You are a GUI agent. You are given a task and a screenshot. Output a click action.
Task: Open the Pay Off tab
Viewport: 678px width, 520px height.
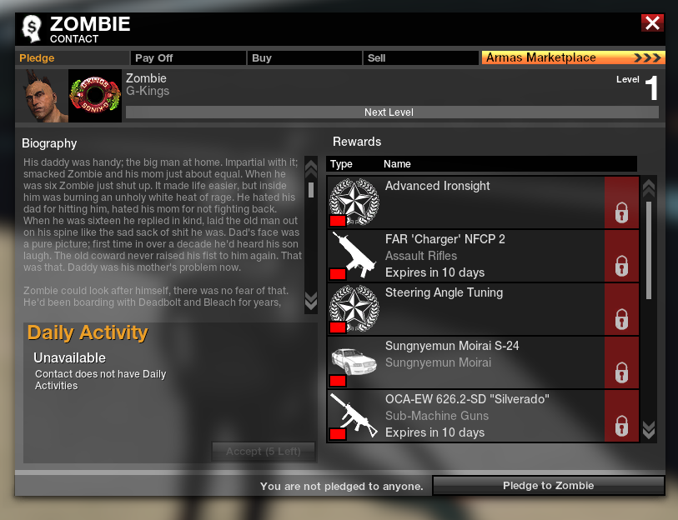coord(188,58)
